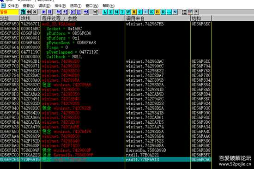Image resolution: width=254 pixels, height=169 pixels.
Task: Open CPU window with C button
Action: [x=140, y=12]
